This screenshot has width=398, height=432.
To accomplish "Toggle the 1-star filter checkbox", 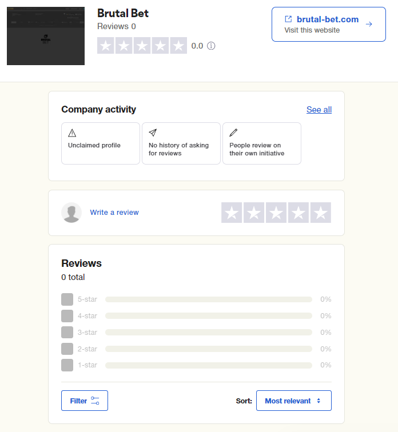I will (x=67, y=365).
